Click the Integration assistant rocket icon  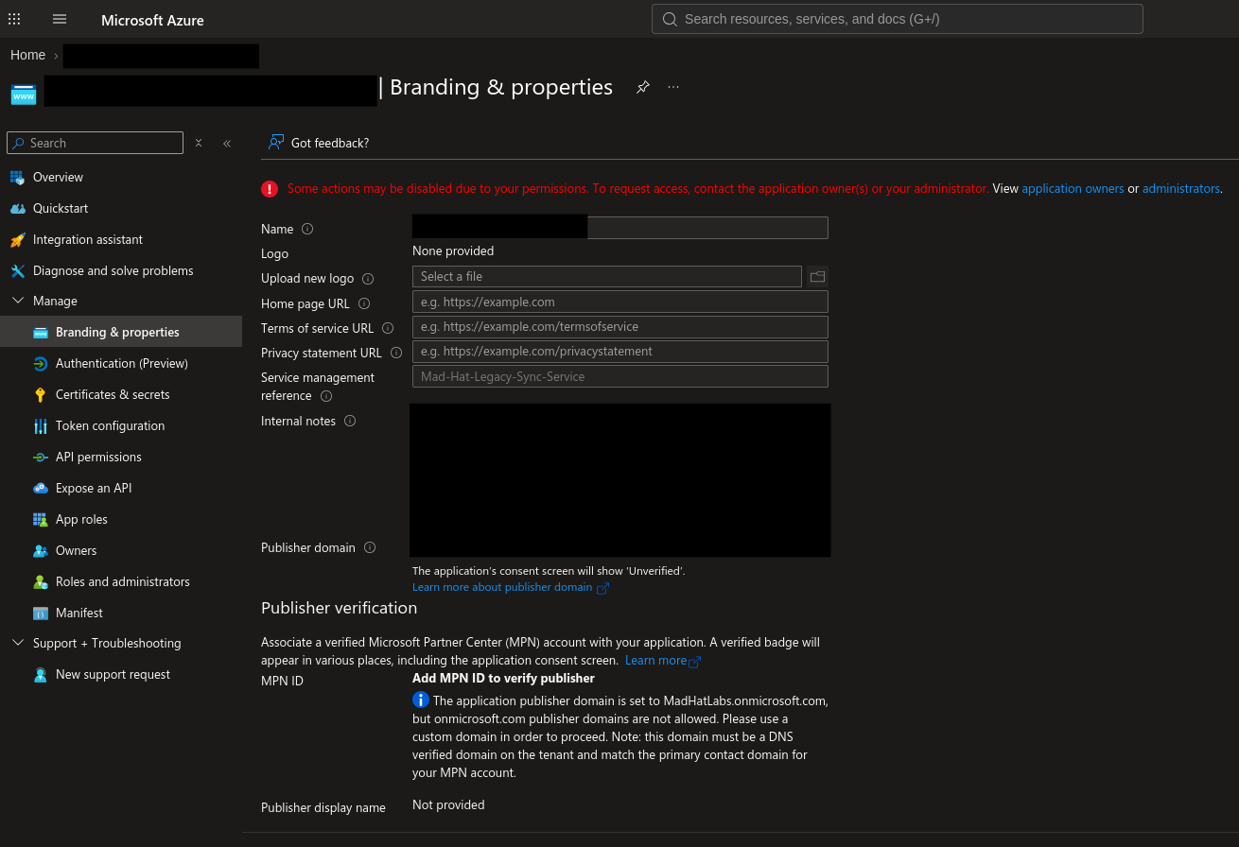point(17,239)
